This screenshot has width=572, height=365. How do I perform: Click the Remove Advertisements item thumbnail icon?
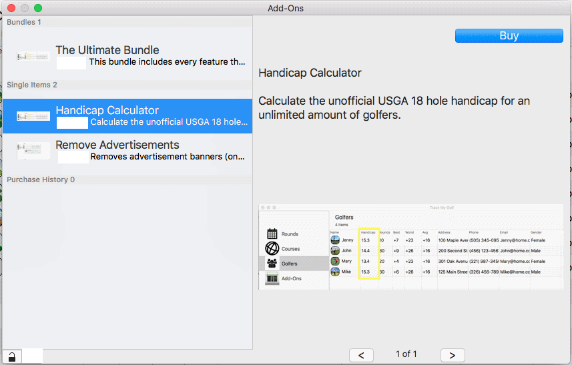pyautogui.click(x=33, y=151)
